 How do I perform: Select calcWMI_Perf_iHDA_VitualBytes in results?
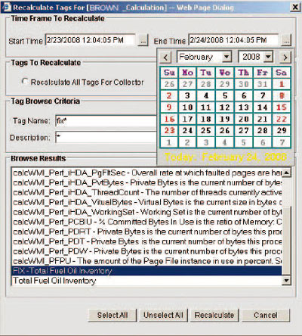pyautogui.click(x=146, y=202)
